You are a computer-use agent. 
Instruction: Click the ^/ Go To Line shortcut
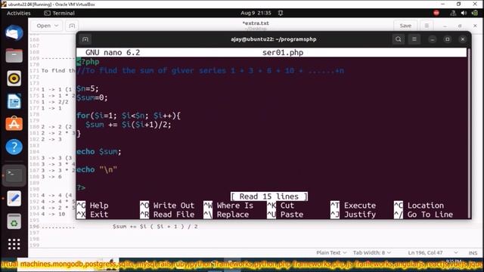click(x=423, y=215)
